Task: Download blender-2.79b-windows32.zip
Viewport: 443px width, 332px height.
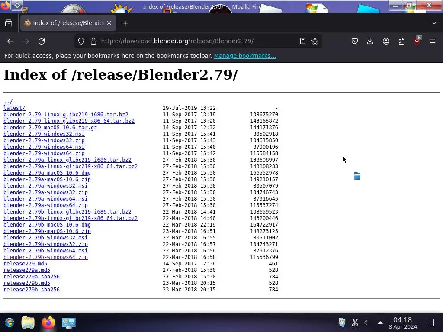Action: (x=45, y=245)
